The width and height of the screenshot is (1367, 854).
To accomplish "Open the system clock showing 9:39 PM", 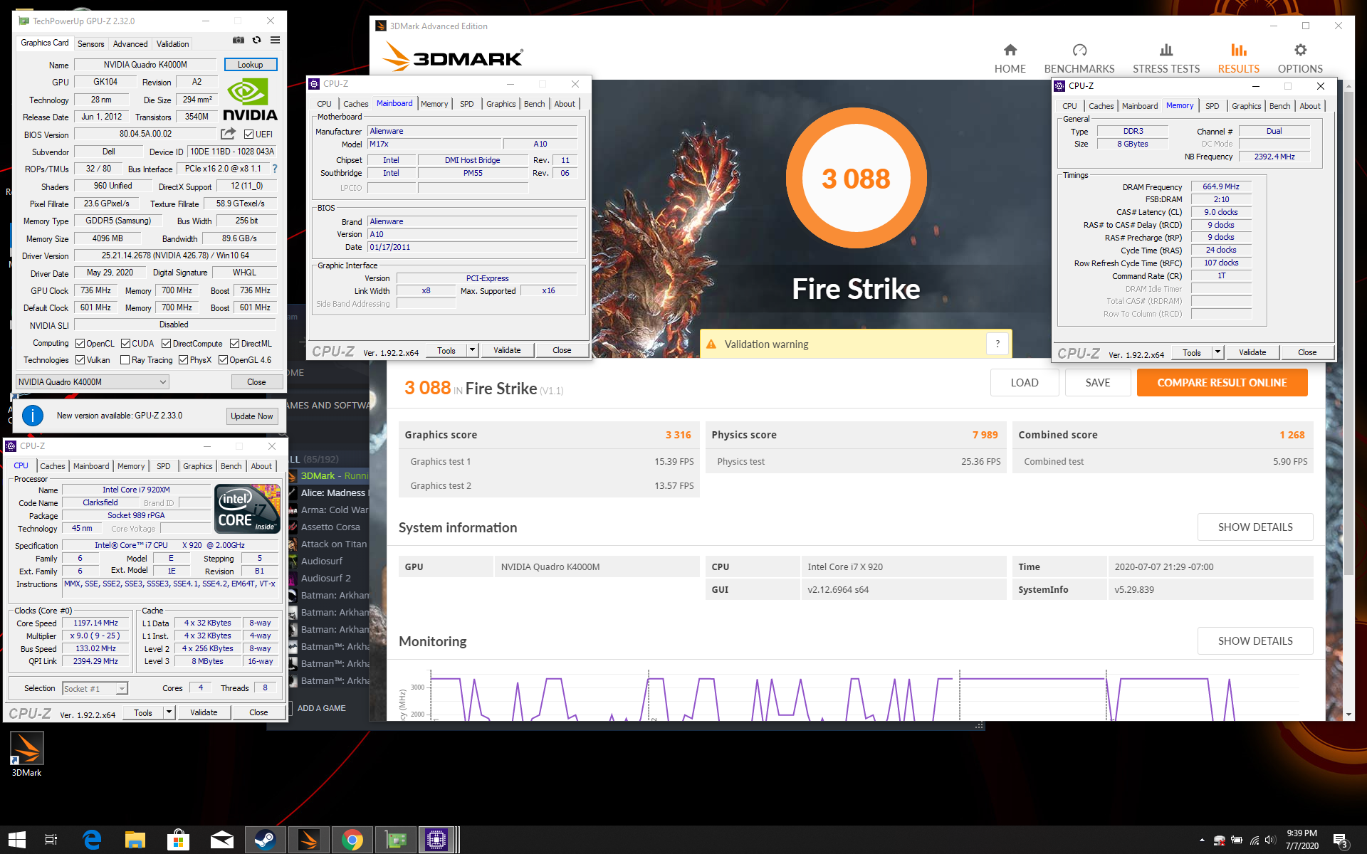I will 1301,840.
